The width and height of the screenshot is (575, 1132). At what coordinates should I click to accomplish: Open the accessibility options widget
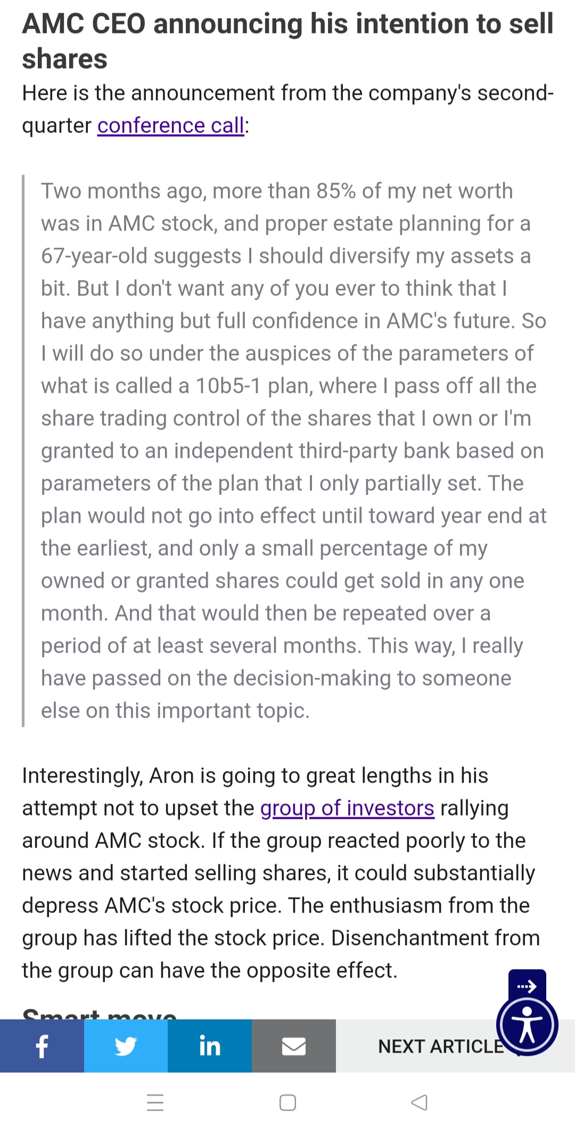coord(527,1025)
